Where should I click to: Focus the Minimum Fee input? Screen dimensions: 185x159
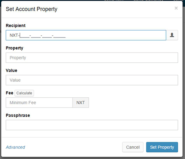pyautogui.click(x=39, y=102)
